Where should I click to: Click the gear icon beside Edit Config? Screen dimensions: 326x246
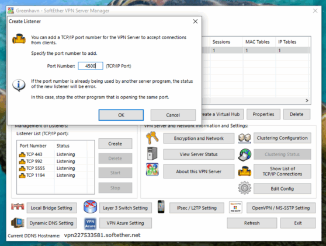click(244, 188)
